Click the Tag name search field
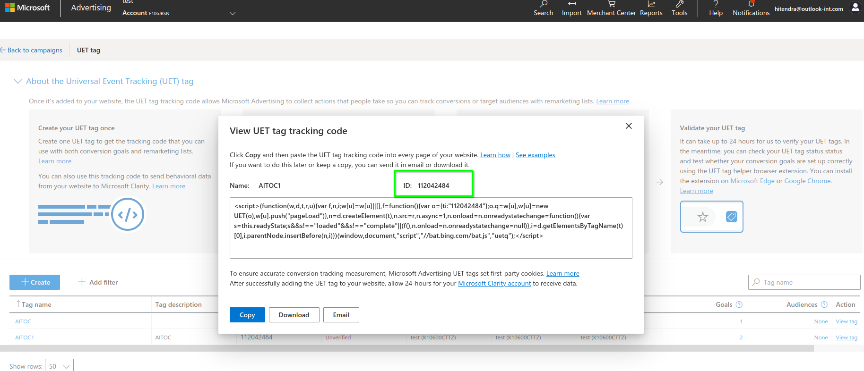 coord(804,282)
